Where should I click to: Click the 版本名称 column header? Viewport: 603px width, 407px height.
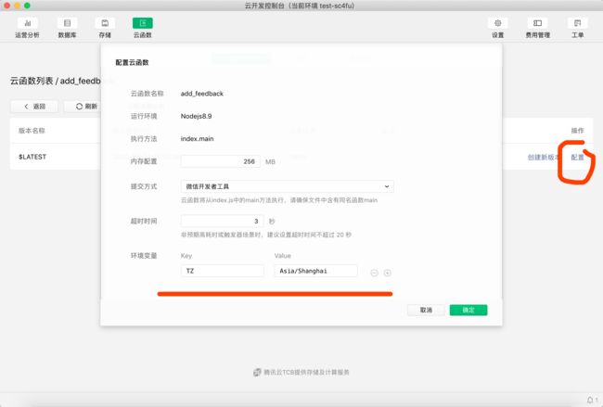point(32,131)
